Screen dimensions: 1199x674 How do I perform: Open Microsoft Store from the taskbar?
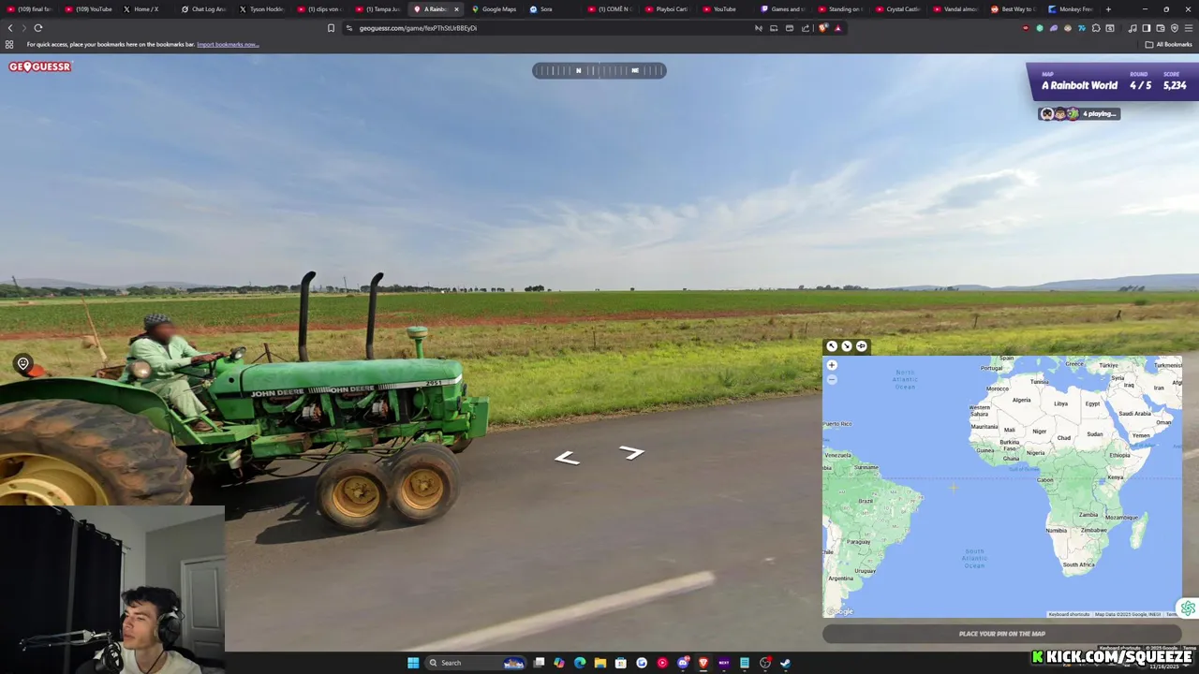tap(621, 663)
